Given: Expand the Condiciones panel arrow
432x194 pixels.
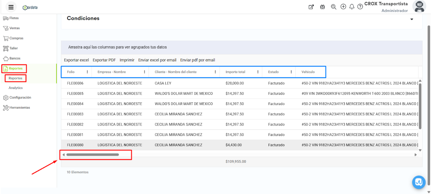Looking at the screenshot, I should (x=412, y=19).
